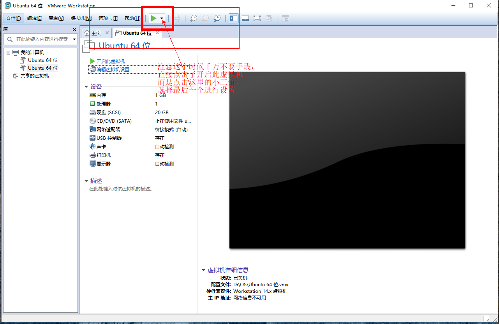Viewport: 499px width, 324px height.
Task: Click the 声卡 sound card icon
Action: 93,146
